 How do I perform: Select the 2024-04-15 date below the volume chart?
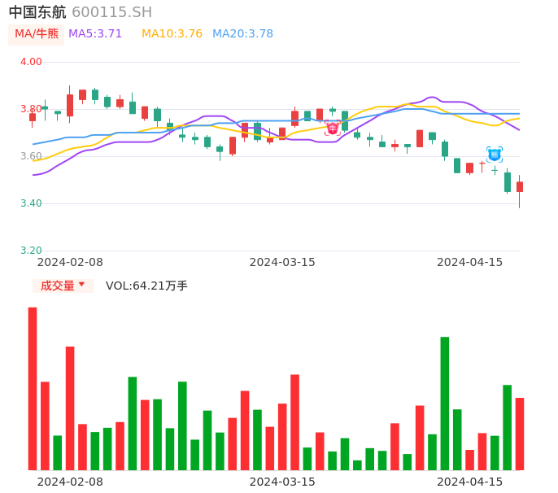click(x=470, y=482)
